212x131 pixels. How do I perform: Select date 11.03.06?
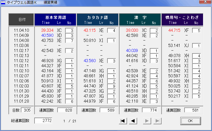pos(21,46)
